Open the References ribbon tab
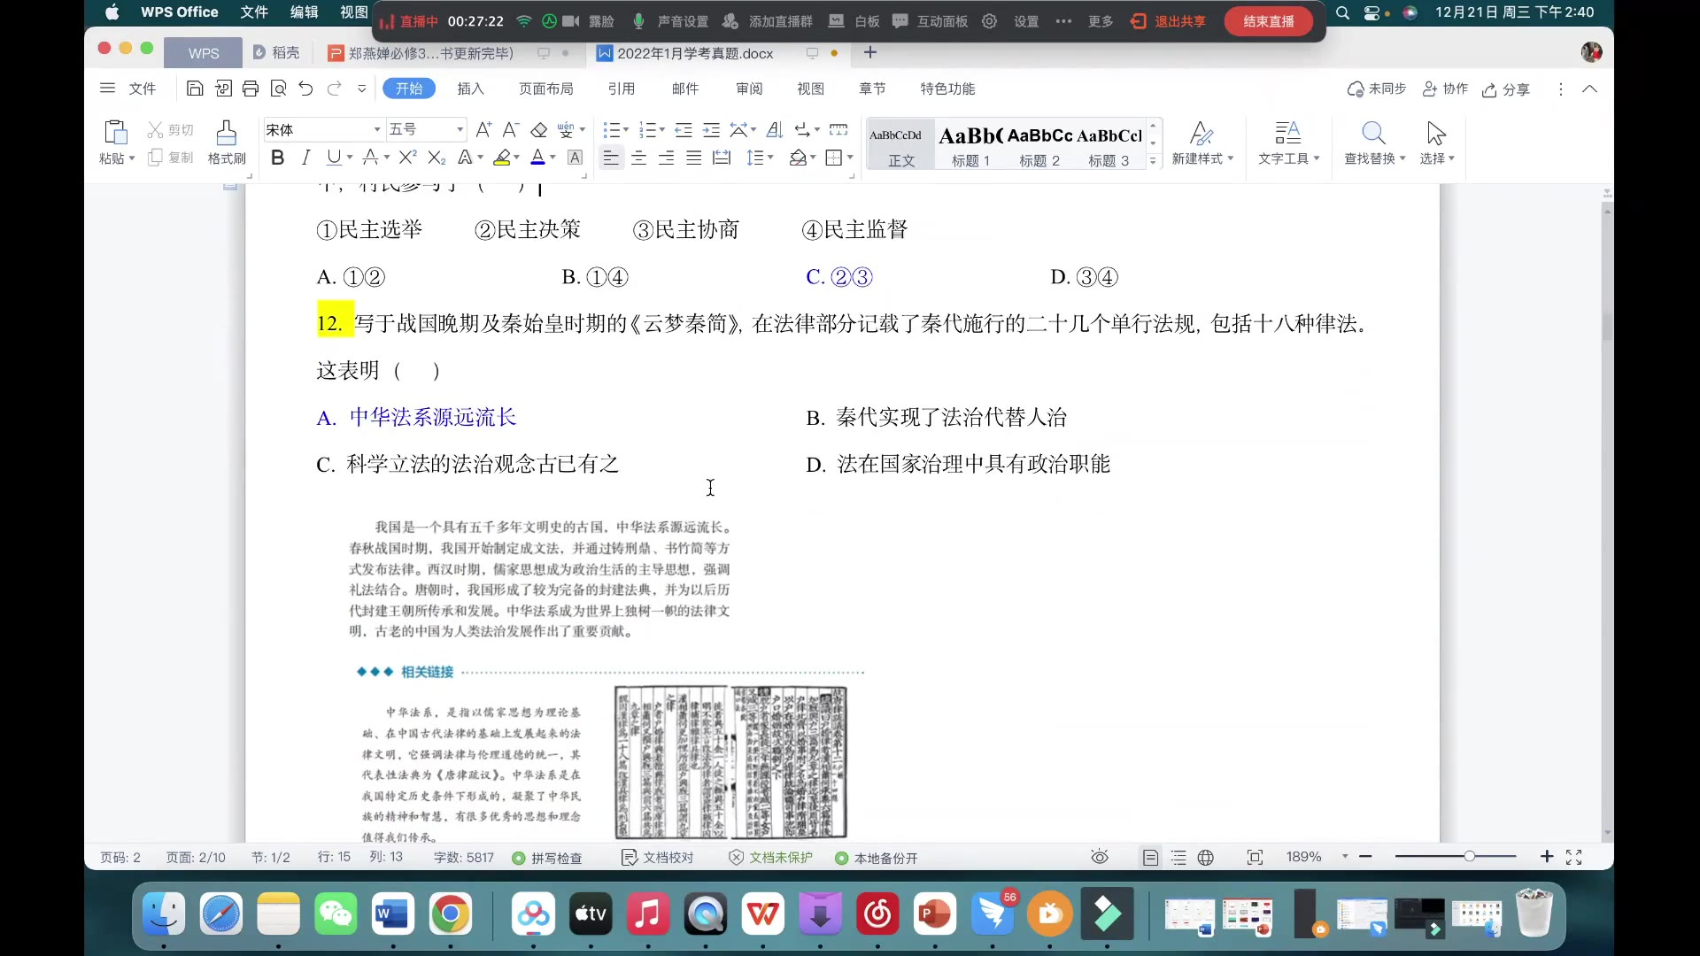1700x956 pixels. (622, 89)
